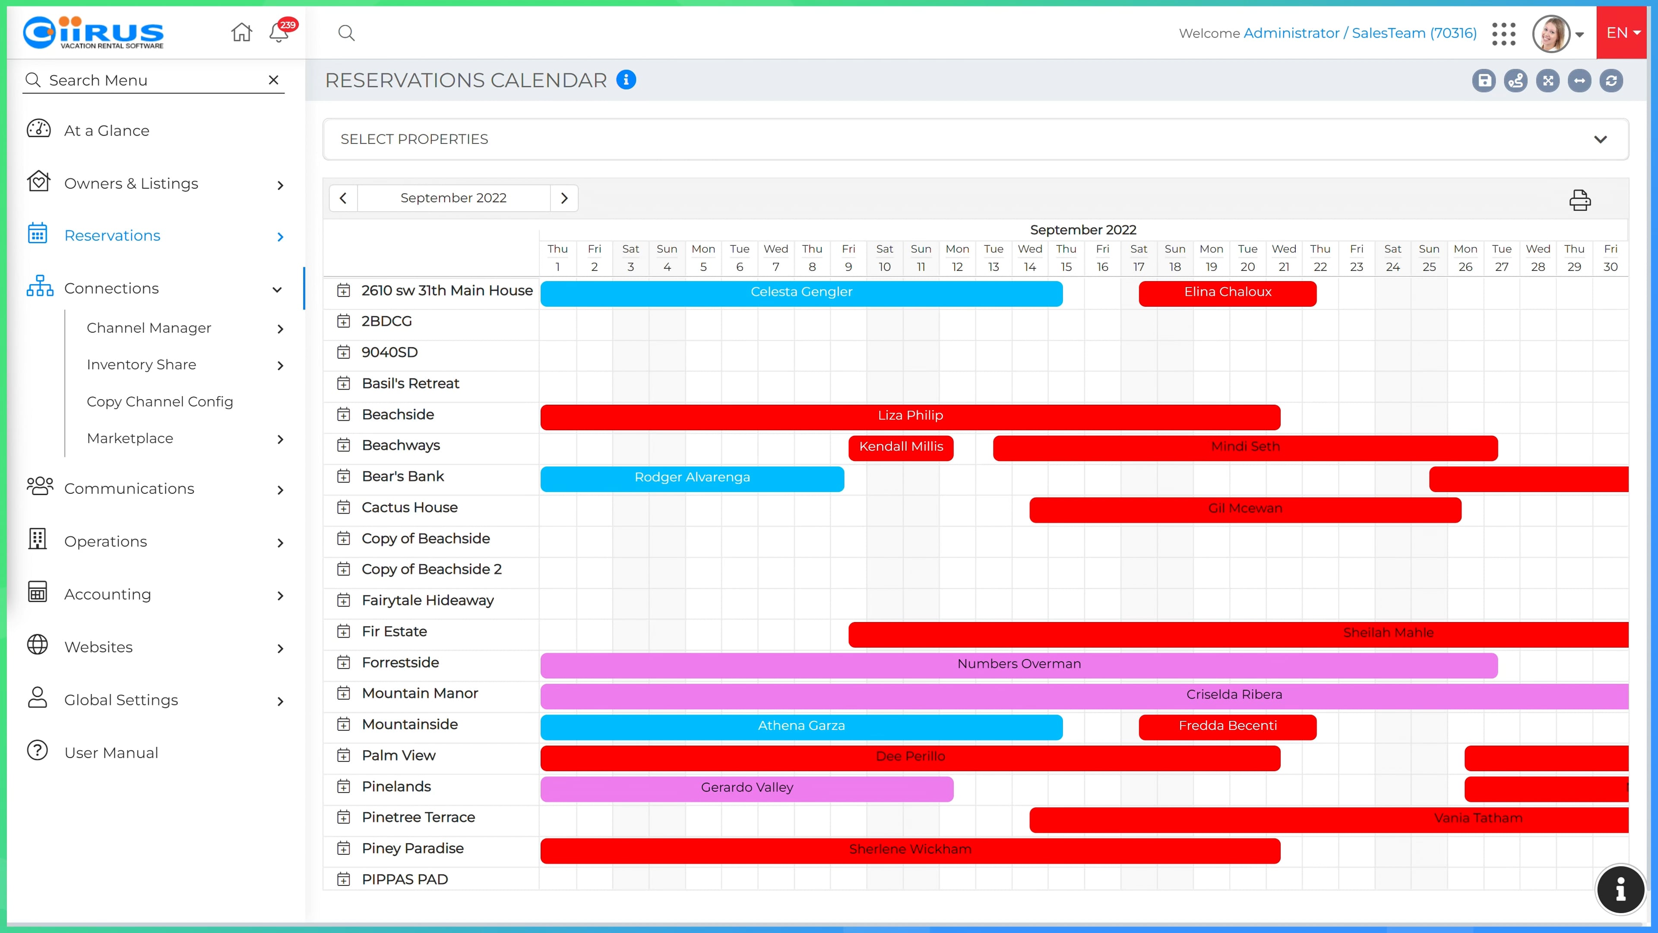This screenshot has width=1658, height=933.
Task: Click the horizontal arrows width icon
Action: point(1579,80)
